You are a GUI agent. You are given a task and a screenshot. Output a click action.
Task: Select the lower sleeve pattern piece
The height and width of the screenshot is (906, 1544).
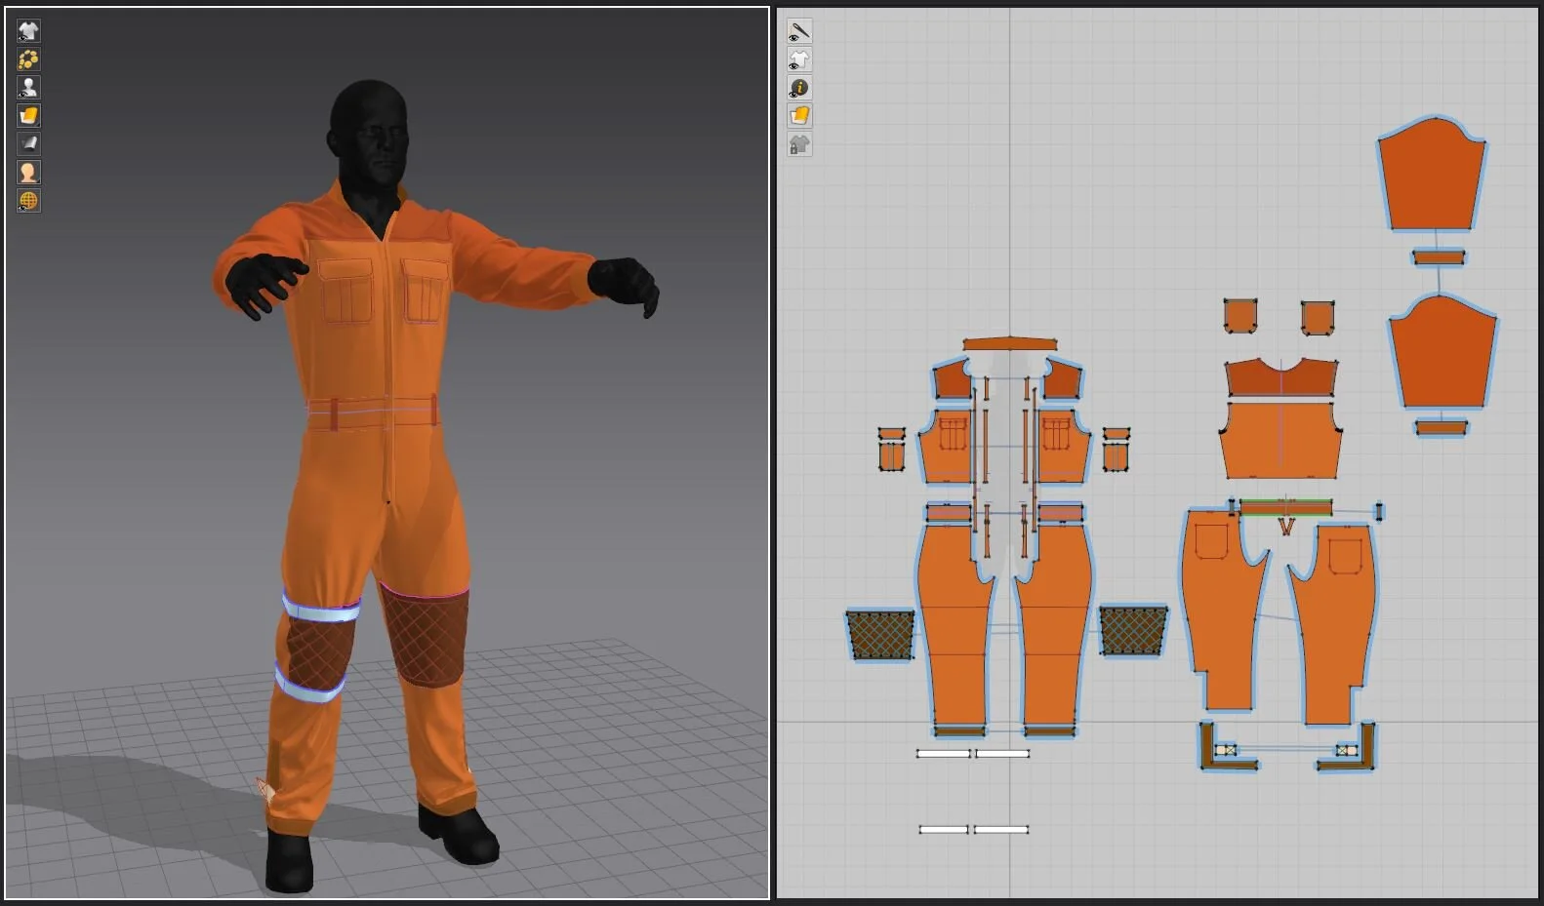[1442, 353]
